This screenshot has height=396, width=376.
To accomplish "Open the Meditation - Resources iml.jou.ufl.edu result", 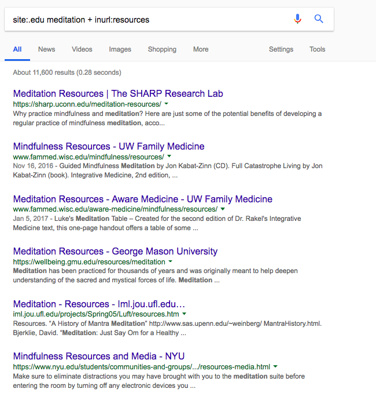I will click(x=99, y=304).
